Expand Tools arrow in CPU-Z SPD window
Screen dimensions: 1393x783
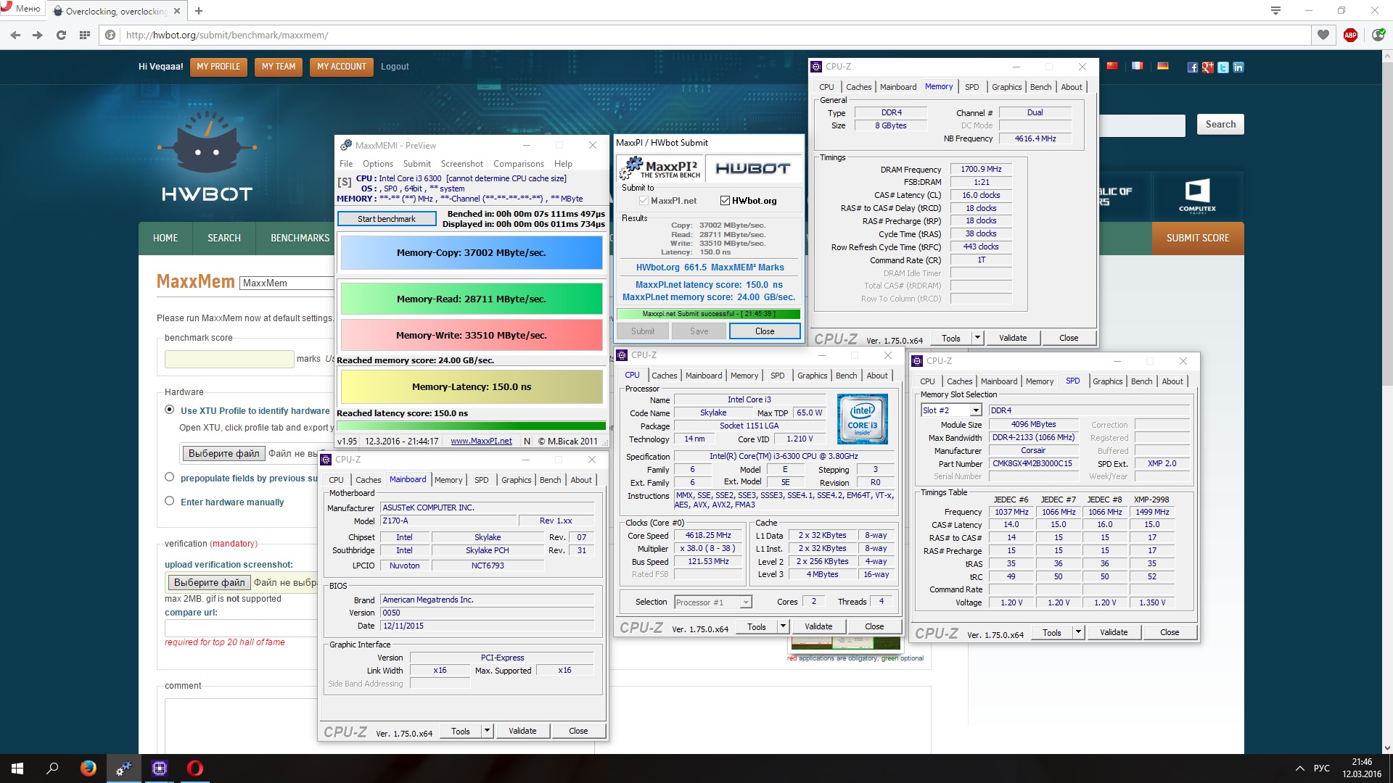[x=1078, y=632]
